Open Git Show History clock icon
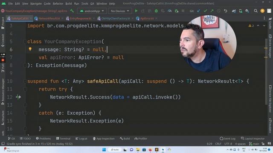Screen dimensions: 273x153 pyautogui.click(x=219, y=11)
